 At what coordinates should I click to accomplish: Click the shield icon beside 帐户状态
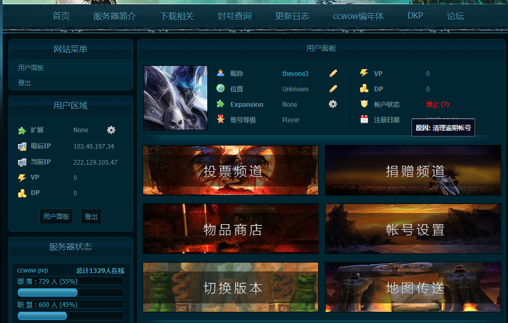point(364,104)
